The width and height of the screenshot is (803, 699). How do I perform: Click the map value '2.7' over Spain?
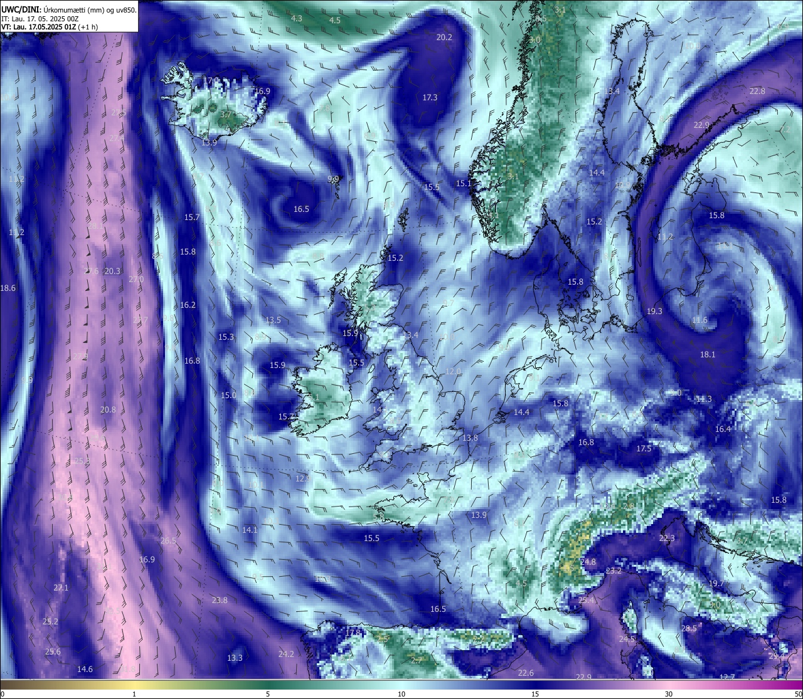(417, 661)
